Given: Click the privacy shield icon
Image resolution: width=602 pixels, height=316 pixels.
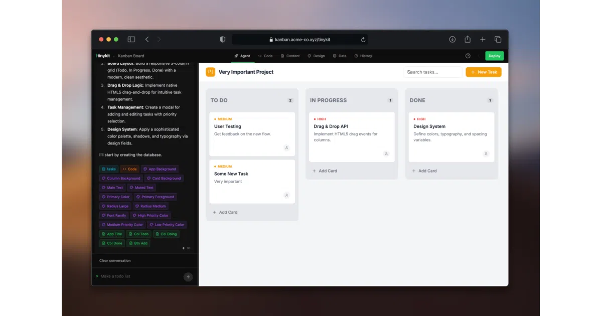Looking at the screenshot, I should click(223, 39).
